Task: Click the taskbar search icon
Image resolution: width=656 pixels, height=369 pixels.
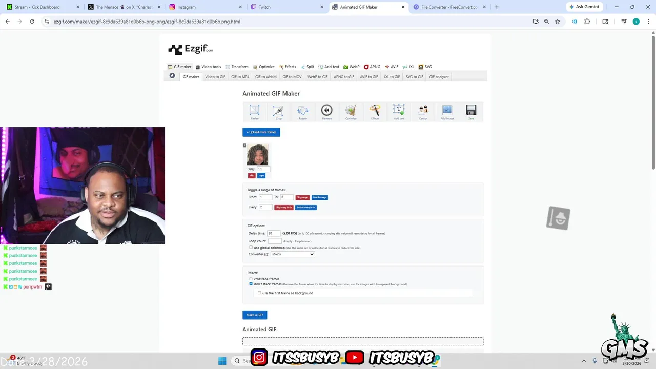Action: [x=237, y=361]
